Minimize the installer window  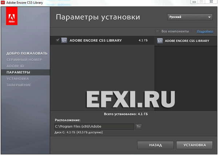[194, 2]
